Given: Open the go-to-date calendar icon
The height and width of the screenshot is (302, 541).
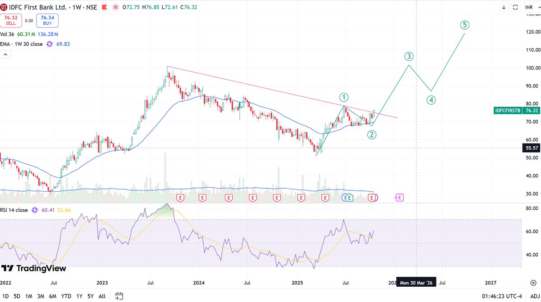Looking at the screenshot, I should click(x=119, y=296).
